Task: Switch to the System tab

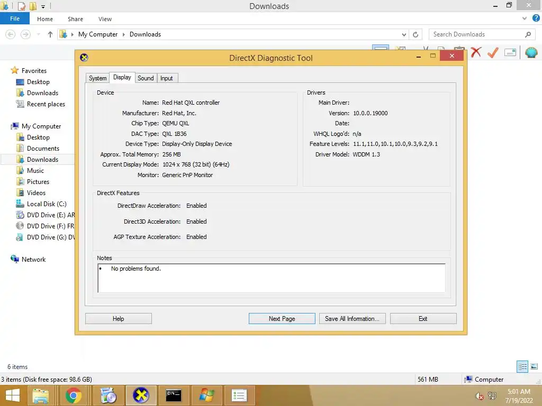Action: pyautogui.click(x=97, y=78)
